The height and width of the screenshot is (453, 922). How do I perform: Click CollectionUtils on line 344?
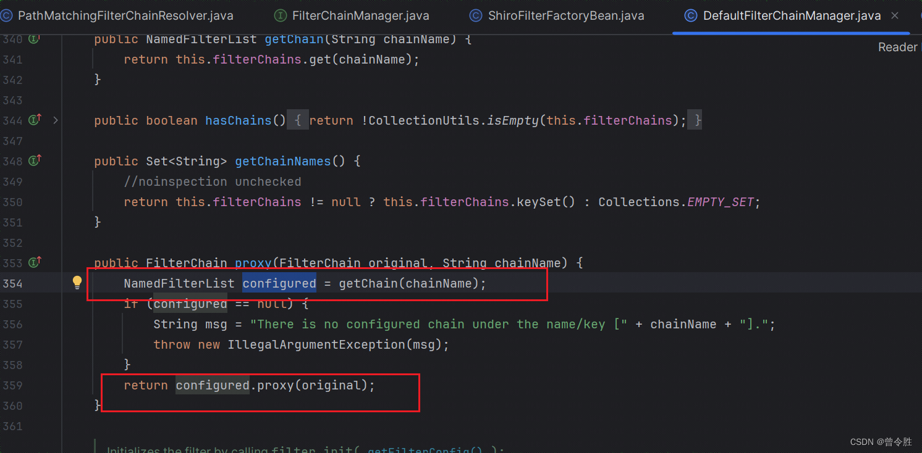point(424,120)
